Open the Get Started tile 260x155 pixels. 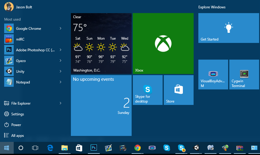click(x=229, y=28)
